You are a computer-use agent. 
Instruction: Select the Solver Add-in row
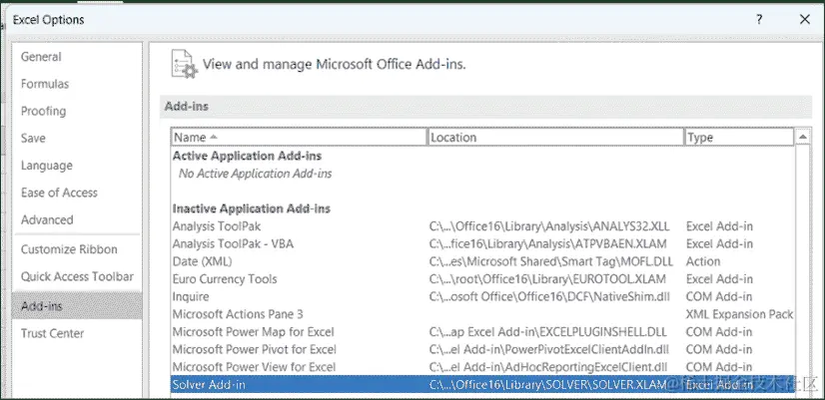483,385
